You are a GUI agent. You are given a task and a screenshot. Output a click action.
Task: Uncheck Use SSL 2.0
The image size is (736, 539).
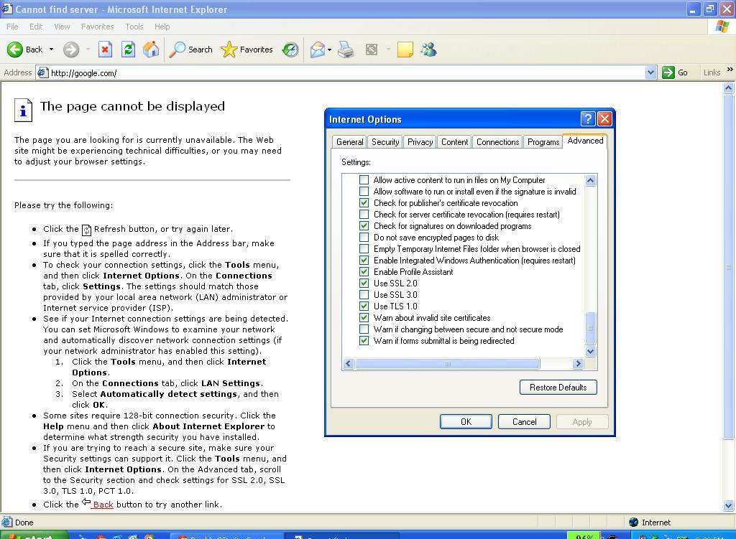(364, 283)
